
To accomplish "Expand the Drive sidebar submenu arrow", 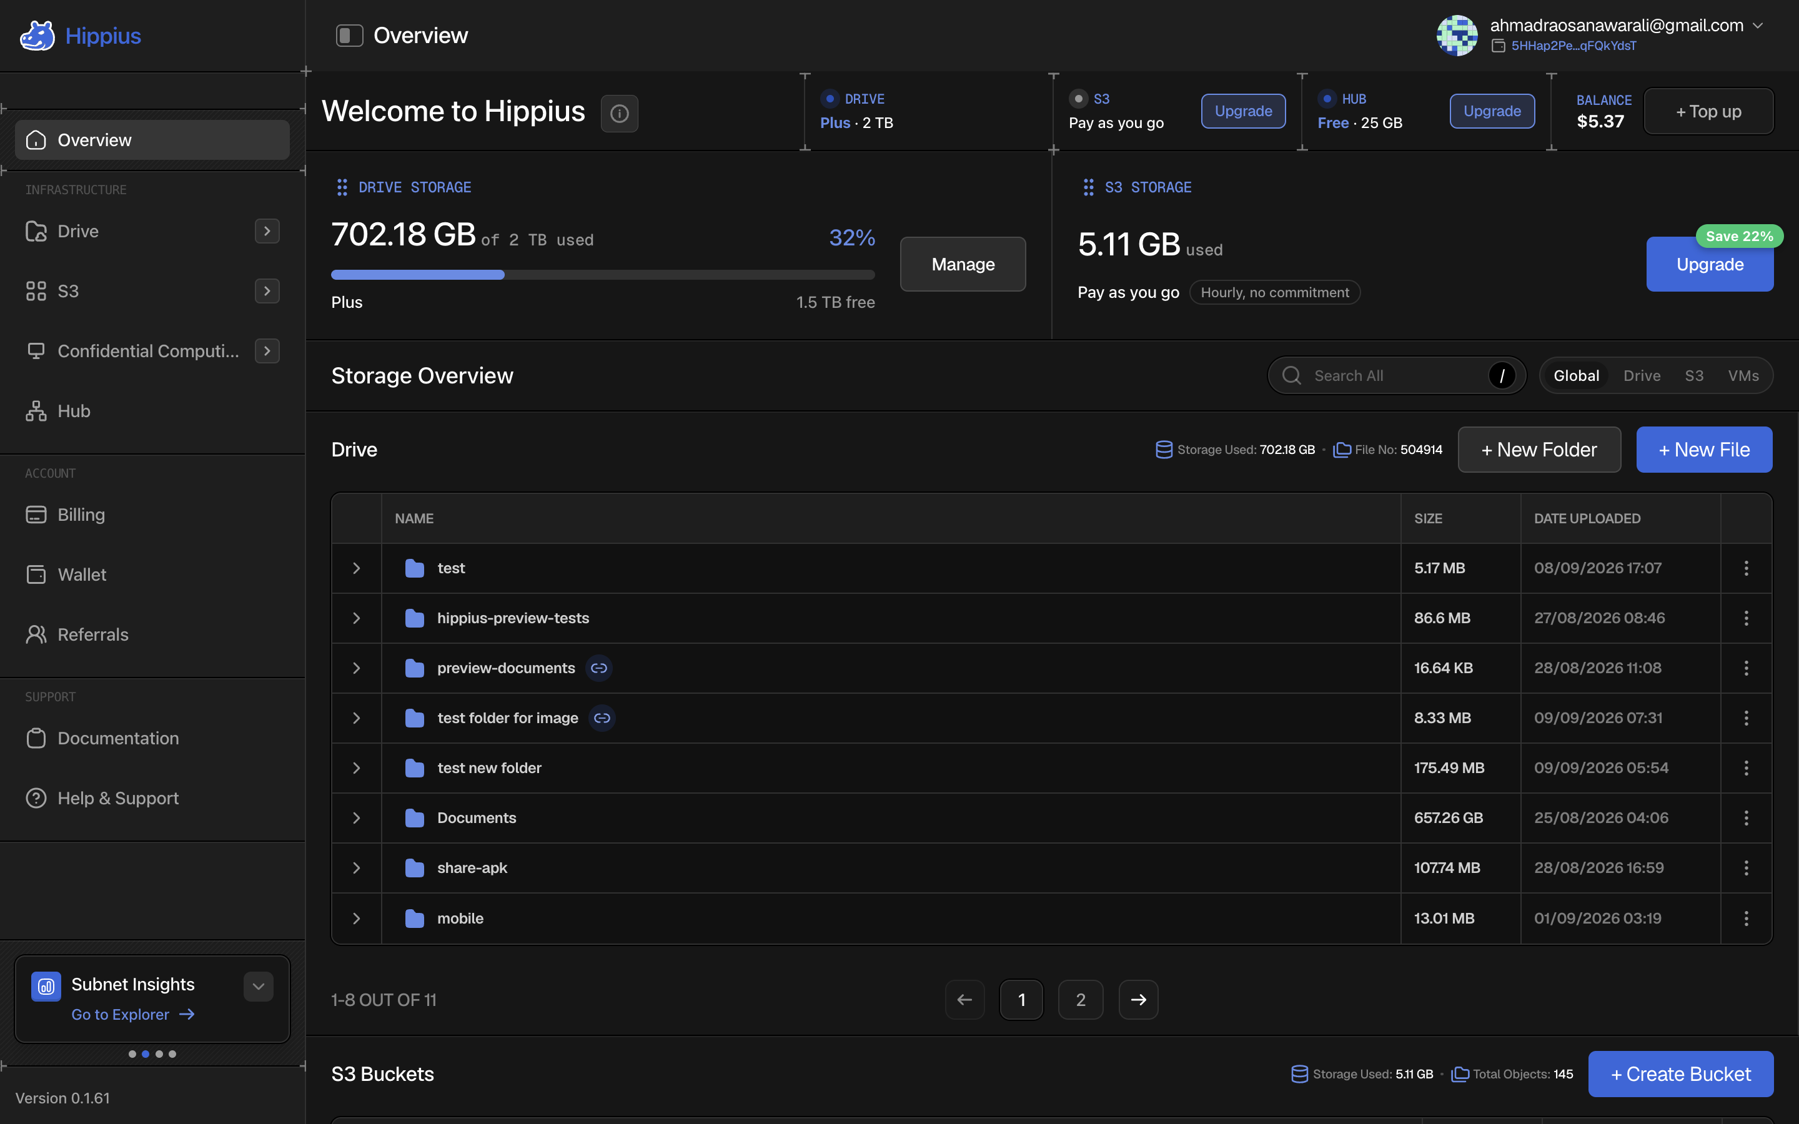I will point(267,231).
